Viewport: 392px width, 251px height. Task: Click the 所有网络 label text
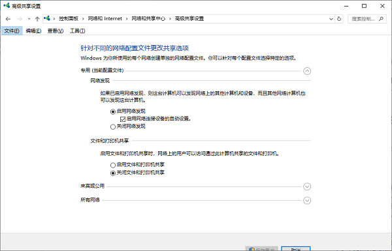point(90,200)
